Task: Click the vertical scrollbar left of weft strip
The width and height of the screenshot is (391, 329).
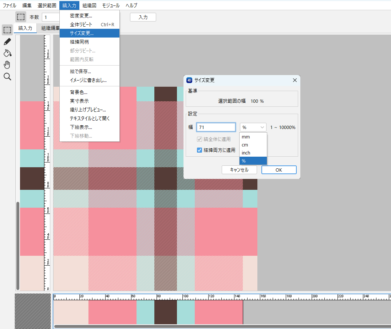Action: [x=18, y=246]
